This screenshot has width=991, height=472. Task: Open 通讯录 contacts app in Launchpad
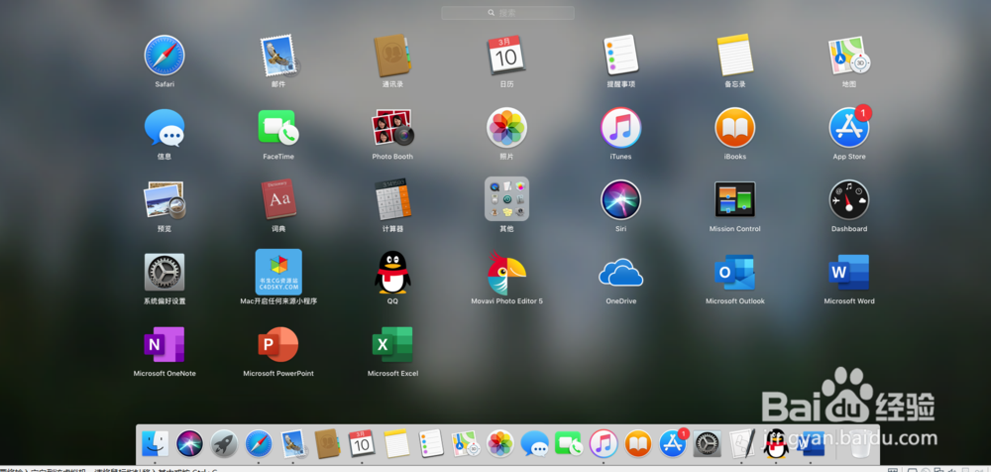(x=392, y=56)
